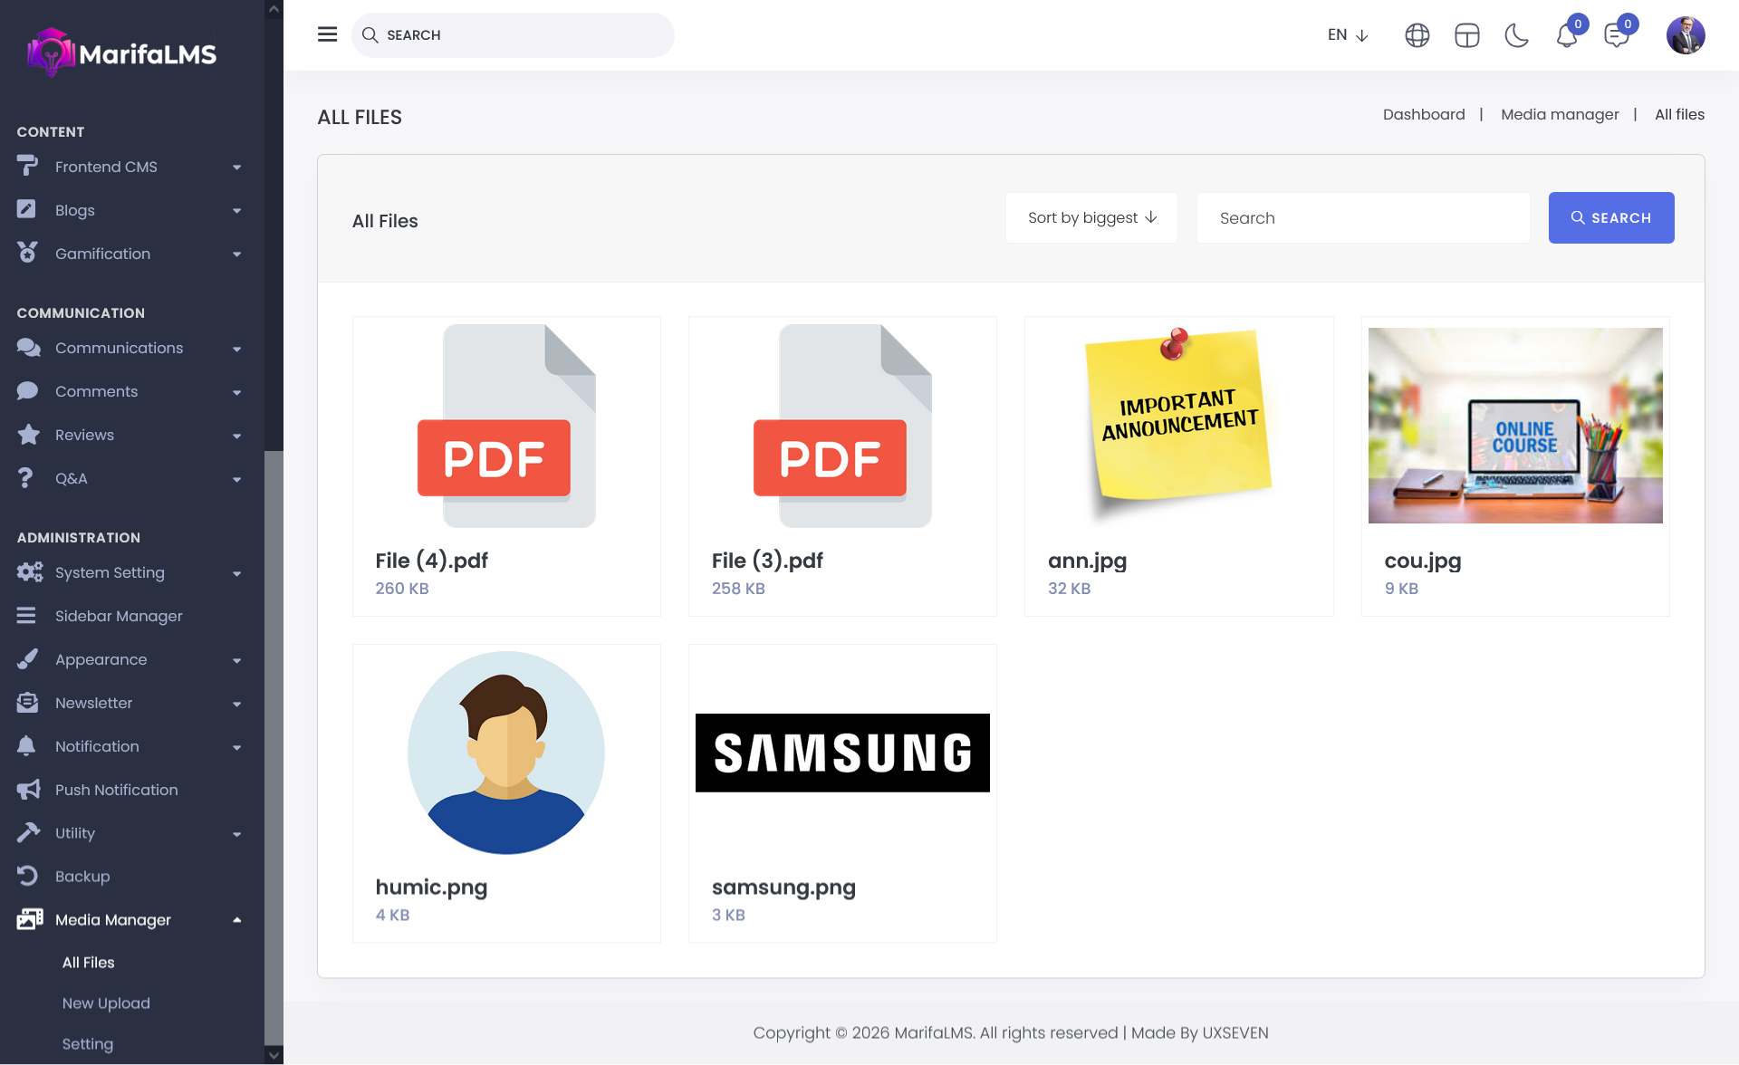1739x1065 pixels.
Task: Toggle the hamburger sidebar menu icon
Action: coord(327,34)
